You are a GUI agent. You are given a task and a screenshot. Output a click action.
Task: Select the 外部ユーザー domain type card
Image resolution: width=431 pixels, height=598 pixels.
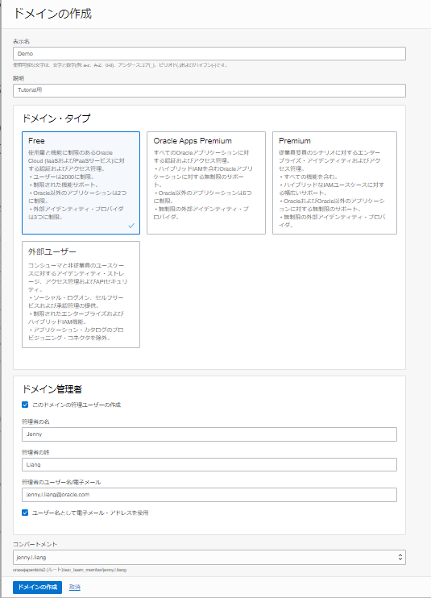tap(81, 294)
